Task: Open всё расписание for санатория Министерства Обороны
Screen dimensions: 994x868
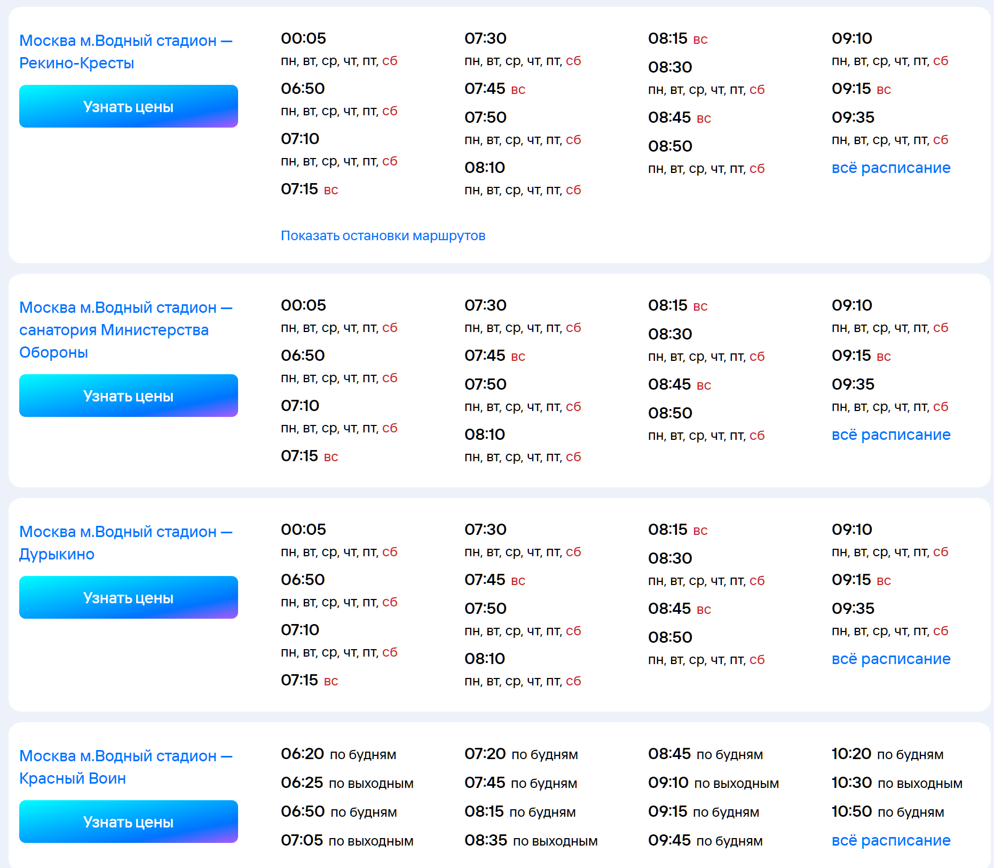Action: [891, 435]
